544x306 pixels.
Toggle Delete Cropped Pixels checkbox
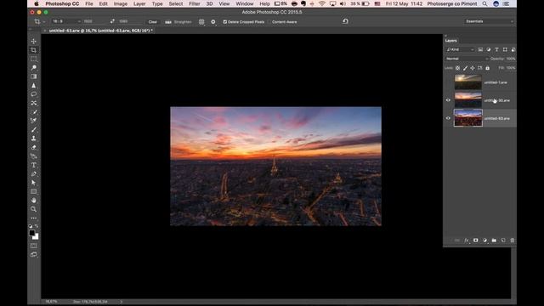pyautogui.click(x=224, y=22)
